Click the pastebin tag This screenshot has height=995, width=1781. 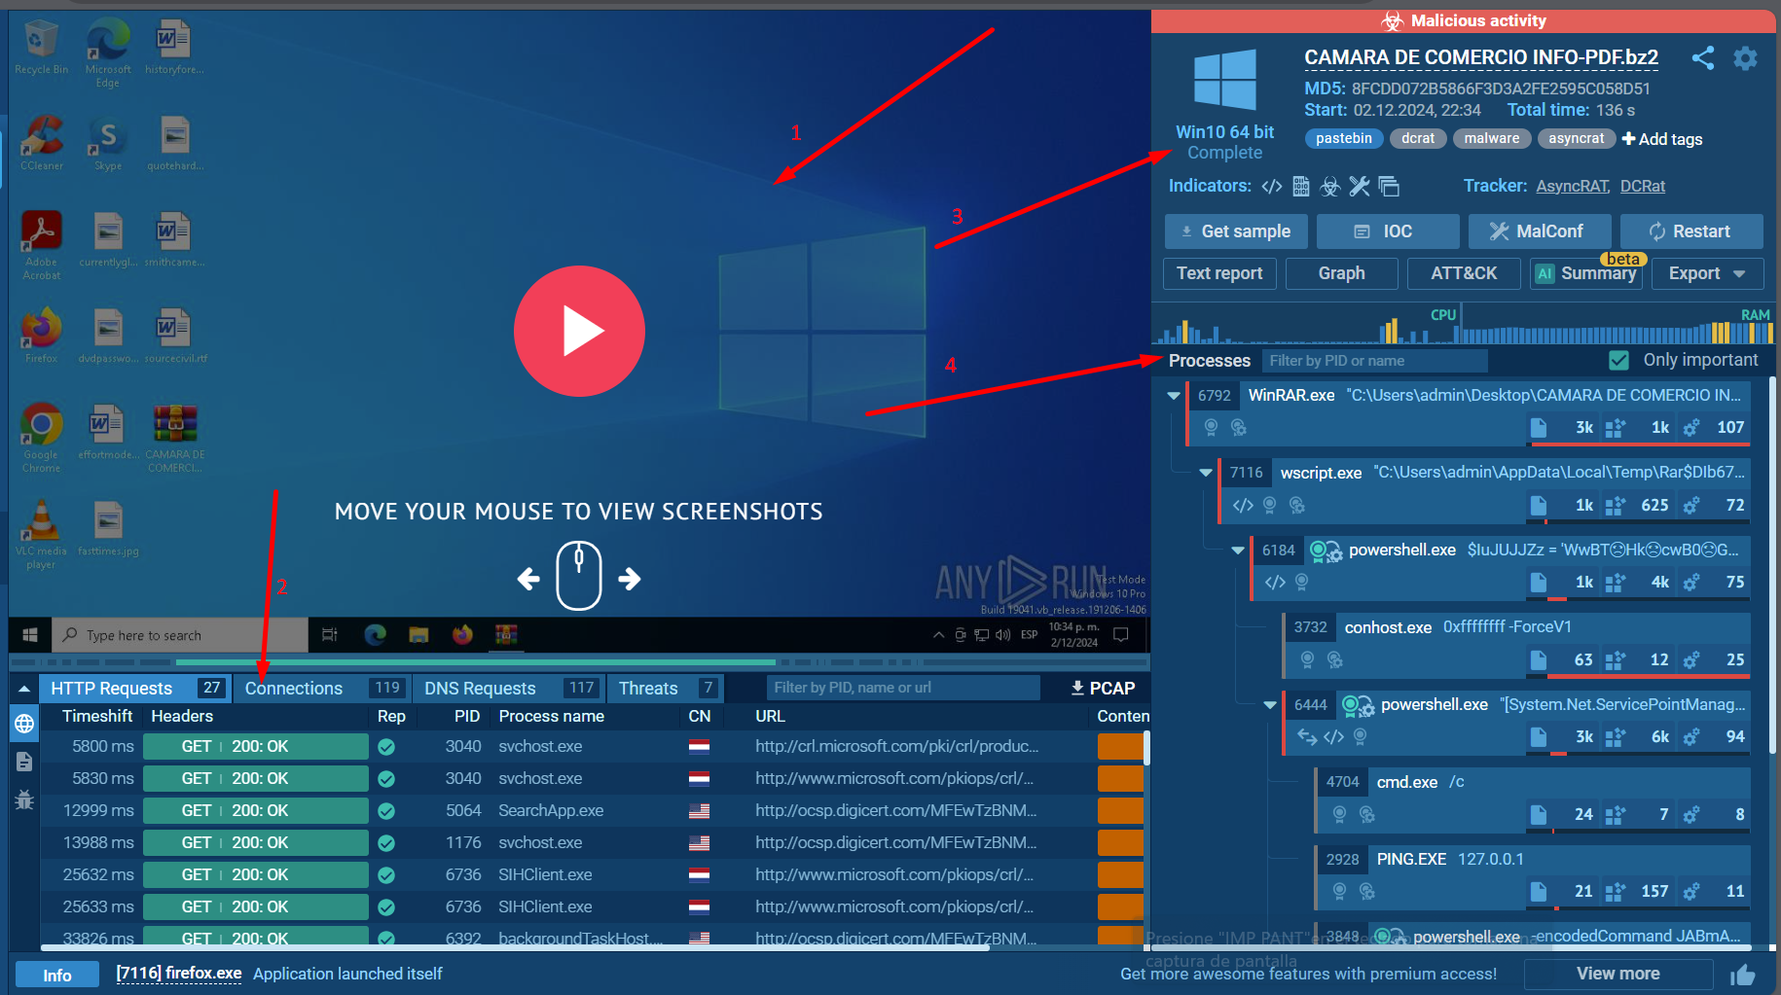(x=1343, y=138)
